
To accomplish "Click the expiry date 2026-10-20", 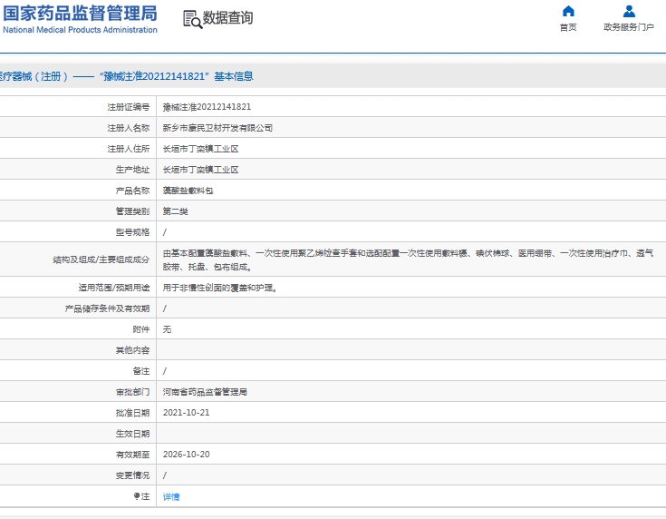I will [186, 455].
